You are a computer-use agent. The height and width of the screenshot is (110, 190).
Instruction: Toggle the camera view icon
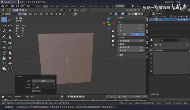click(x=113, y=41)
